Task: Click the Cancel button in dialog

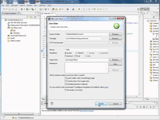Action: point(115,104)
